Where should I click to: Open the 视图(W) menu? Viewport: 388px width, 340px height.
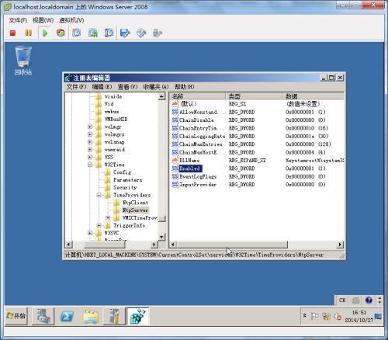click(x=43, y=20)
